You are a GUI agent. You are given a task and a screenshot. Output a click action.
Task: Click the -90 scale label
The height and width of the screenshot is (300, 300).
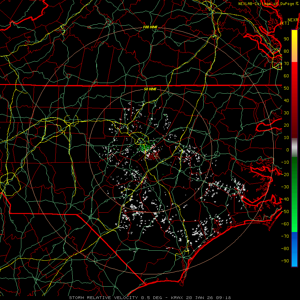(x=285, y=261)
